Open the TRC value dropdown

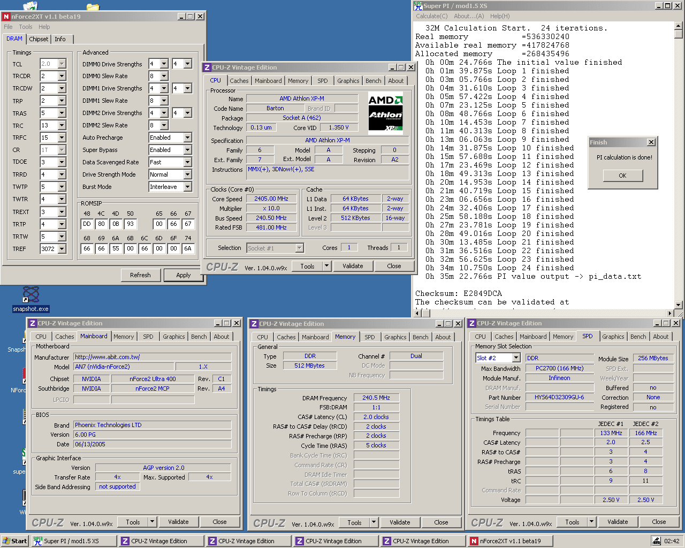coord(62,125)
